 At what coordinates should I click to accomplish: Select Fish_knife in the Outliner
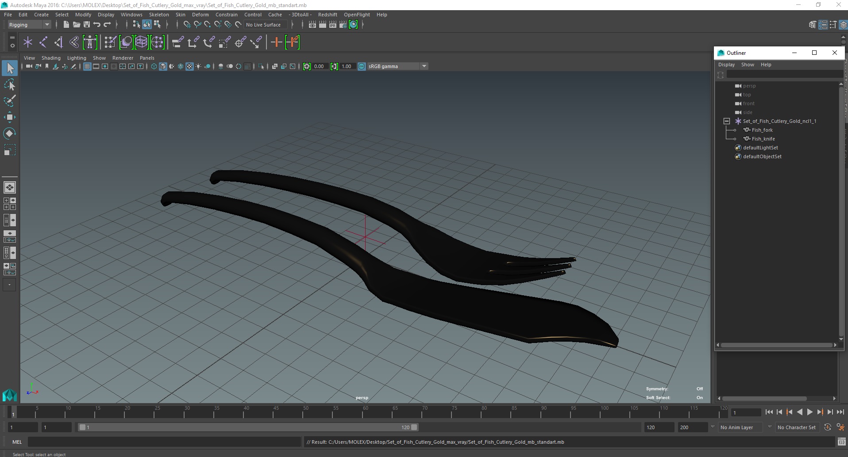coord(763,139)
